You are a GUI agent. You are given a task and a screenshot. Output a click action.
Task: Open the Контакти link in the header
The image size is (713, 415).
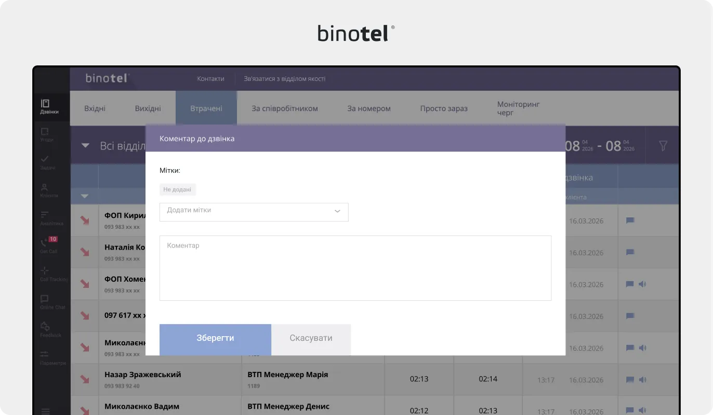click(210, 79)
